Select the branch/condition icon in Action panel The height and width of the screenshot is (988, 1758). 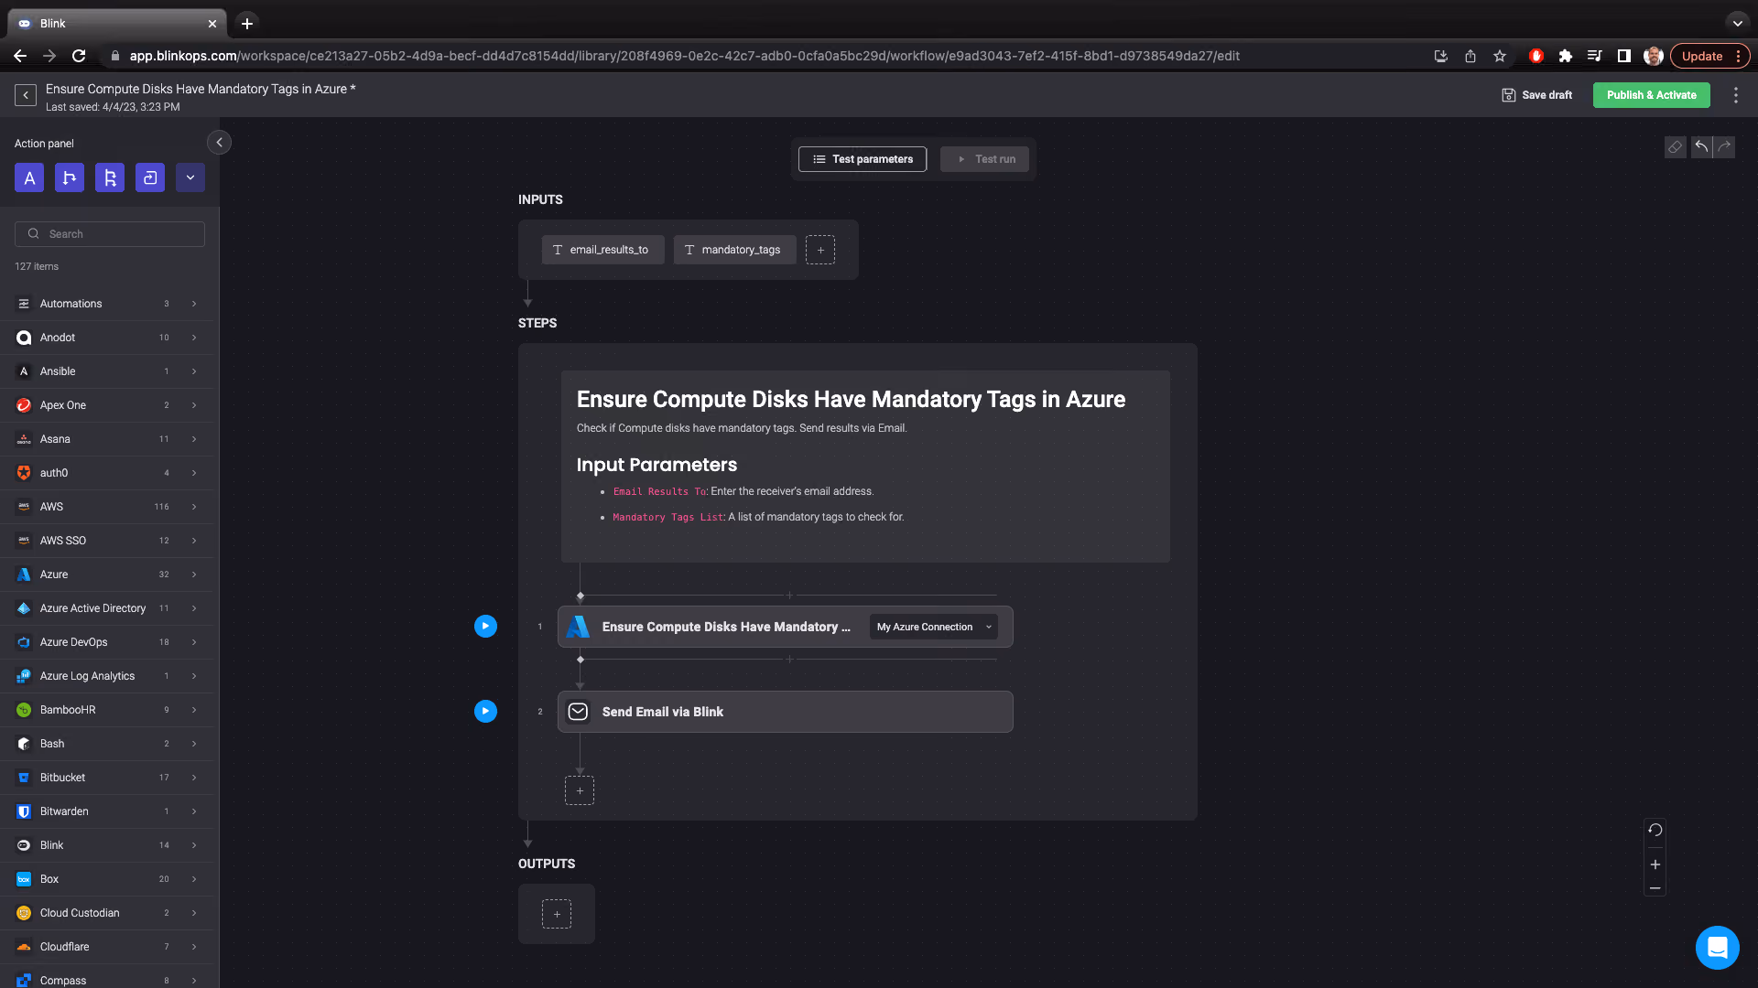pos(70,177)
